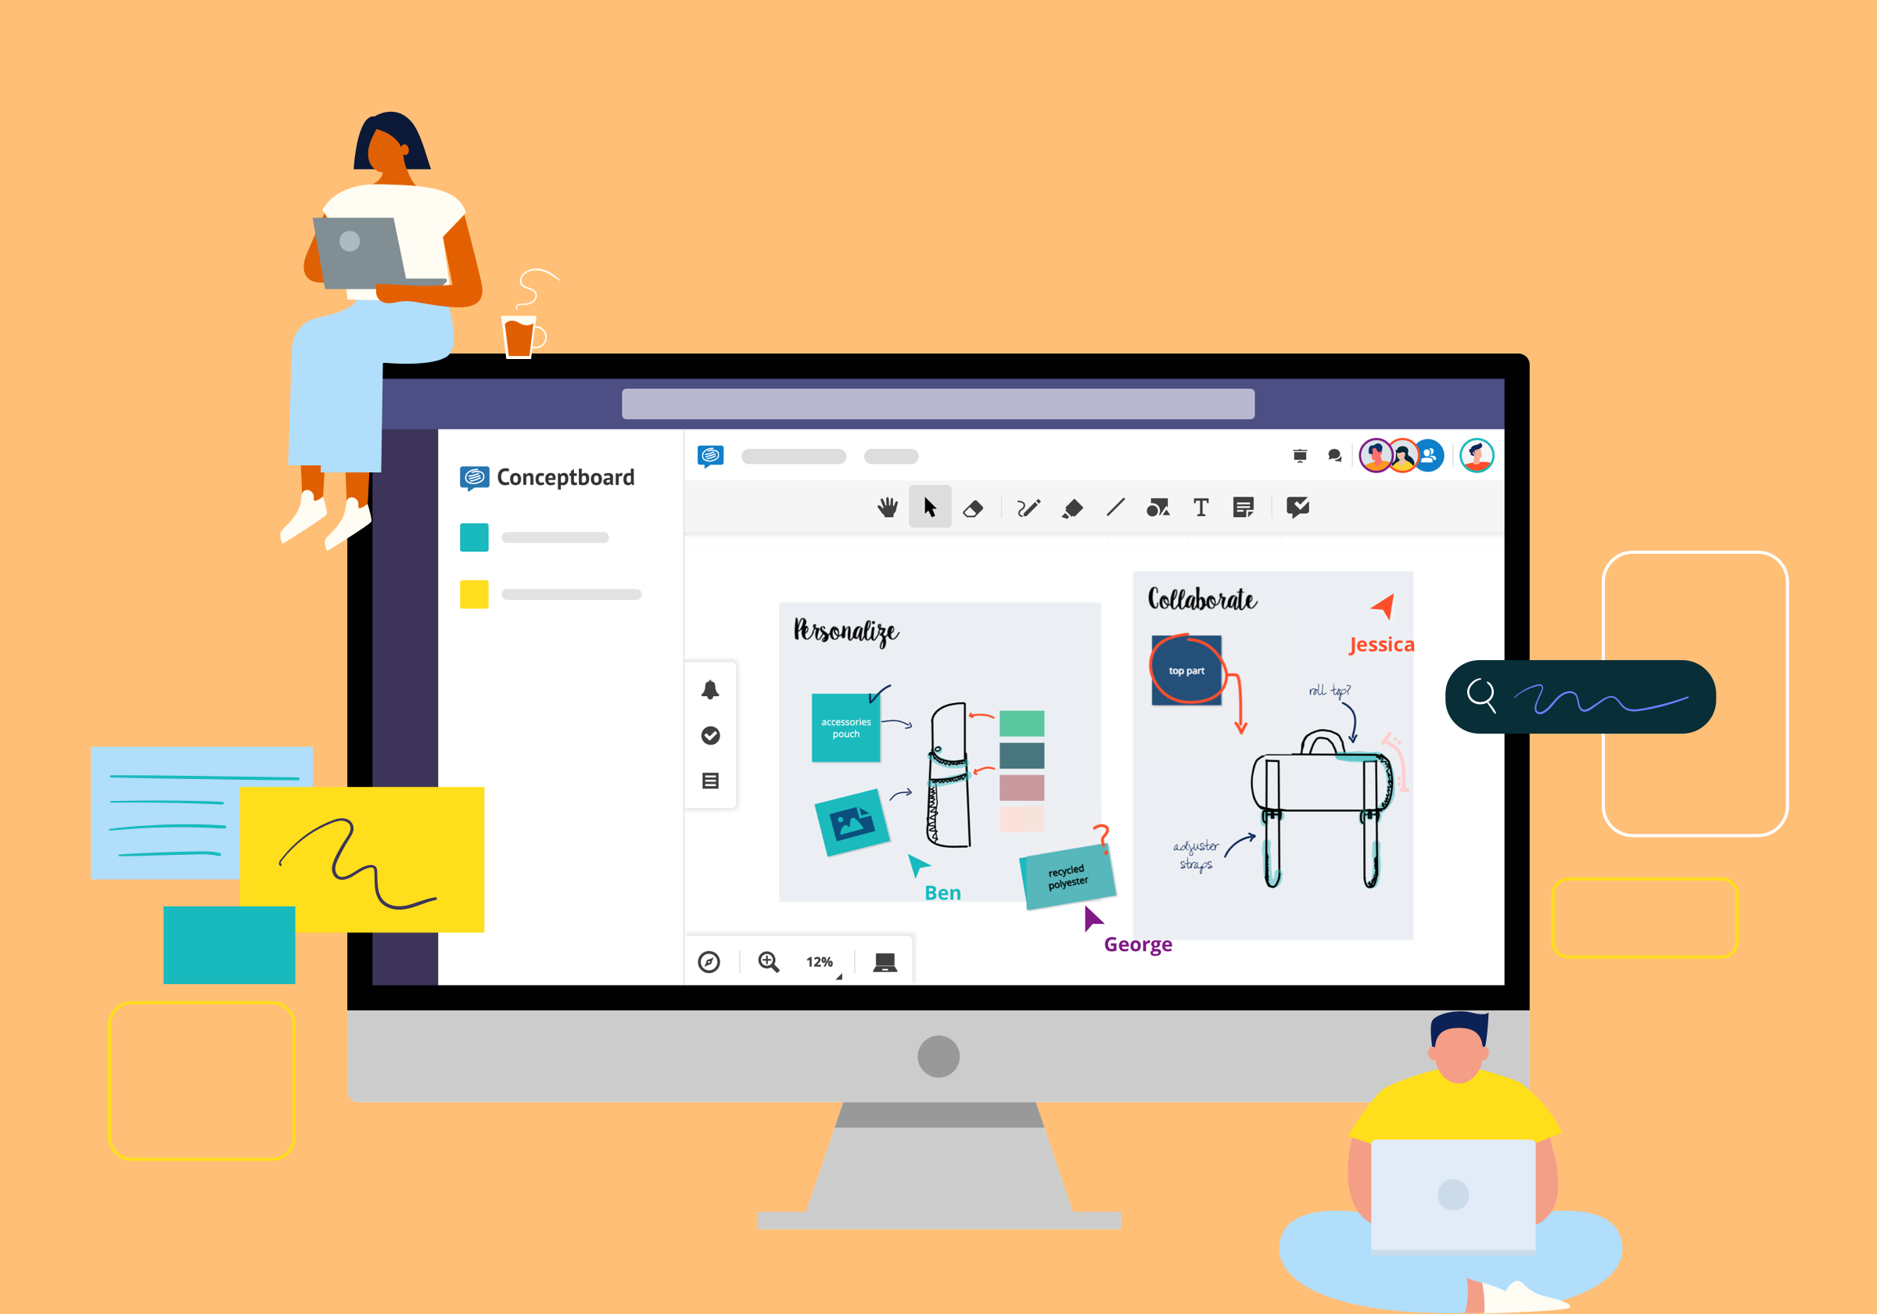Toggle the Board list panel icon

click(x=710, y=781)
